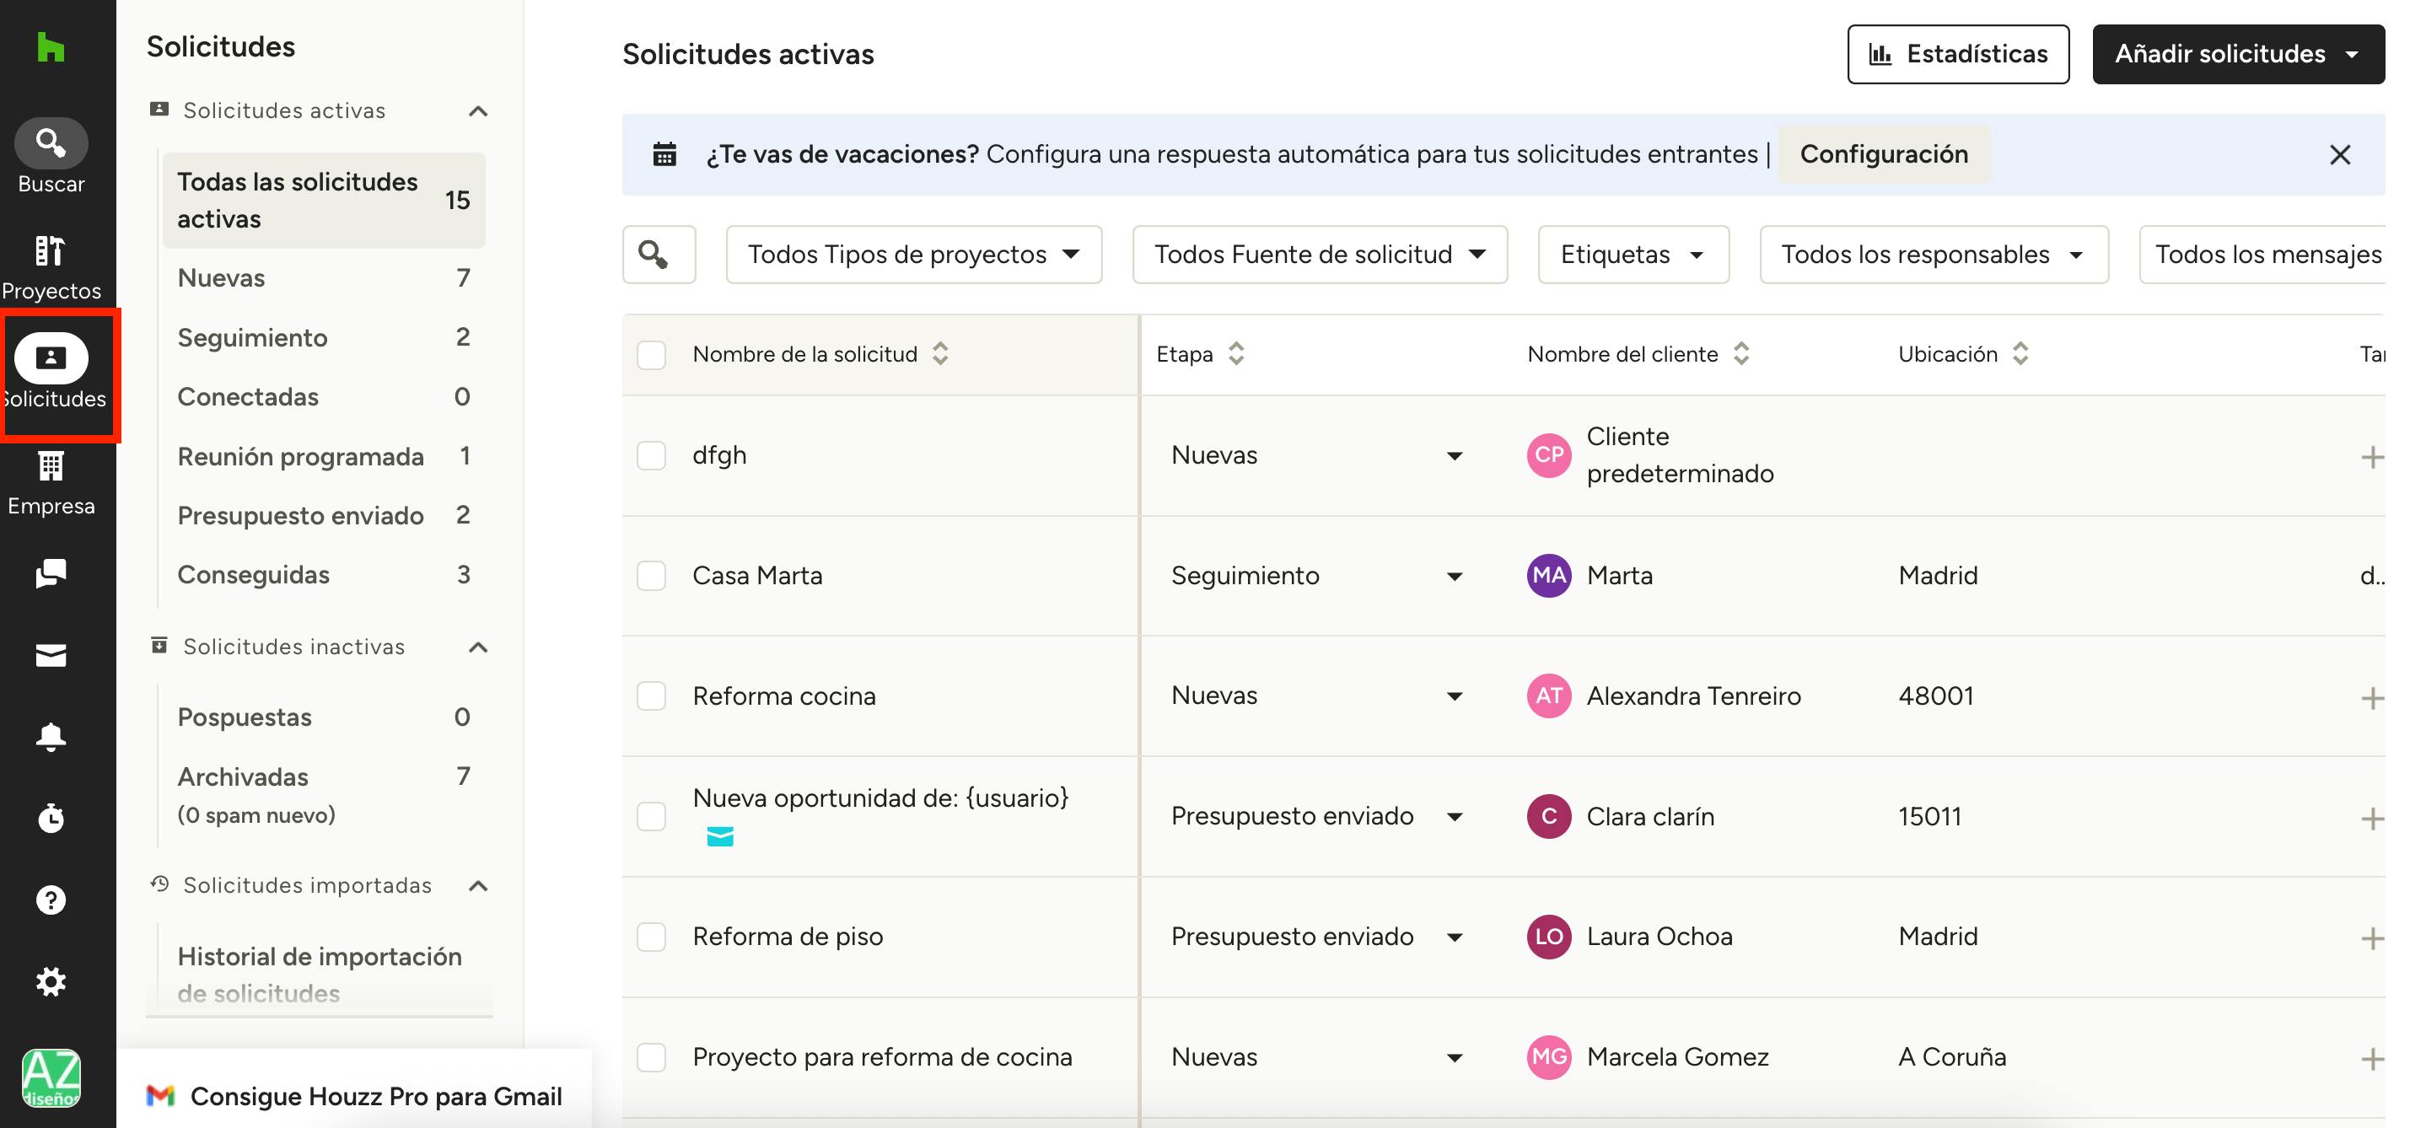Image resolution: width=2410 pixels, height=1128 pixels.
Task: Check the Proyecto para reforma de cocina checkbox
Action: pos(651,1057)
